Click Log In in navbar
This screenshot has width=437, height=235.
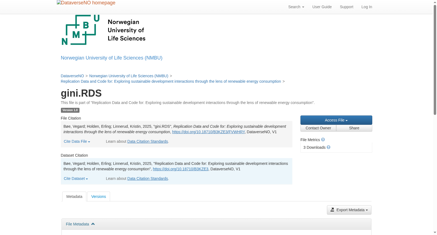pyautogui.click(x=367, y=7)
